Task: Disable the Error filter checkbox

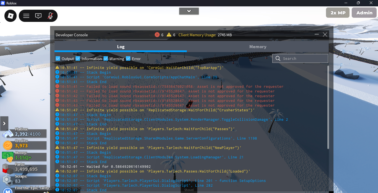Action: (x=128, y=58)
